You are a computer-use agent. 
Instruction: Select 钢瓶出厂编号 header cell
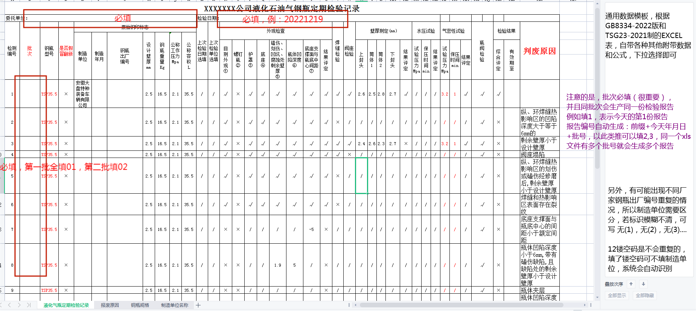tap(125, 56)
